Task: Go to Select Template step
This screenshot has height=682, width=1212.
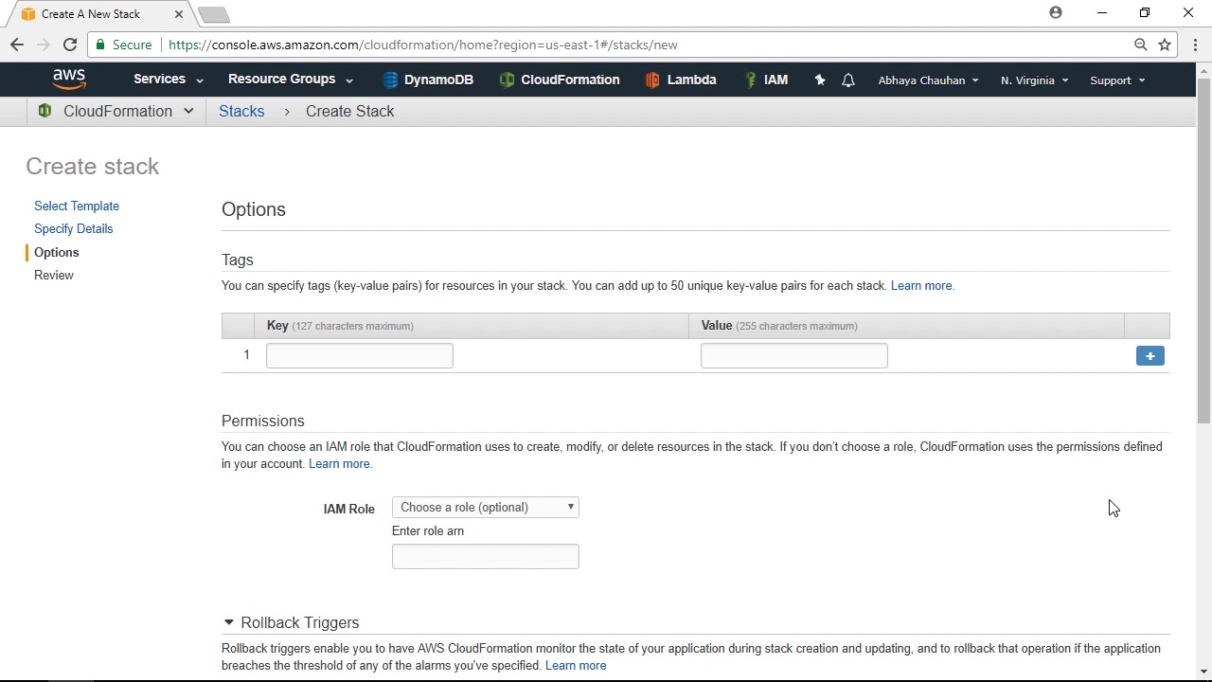Action: click(77, 206)
